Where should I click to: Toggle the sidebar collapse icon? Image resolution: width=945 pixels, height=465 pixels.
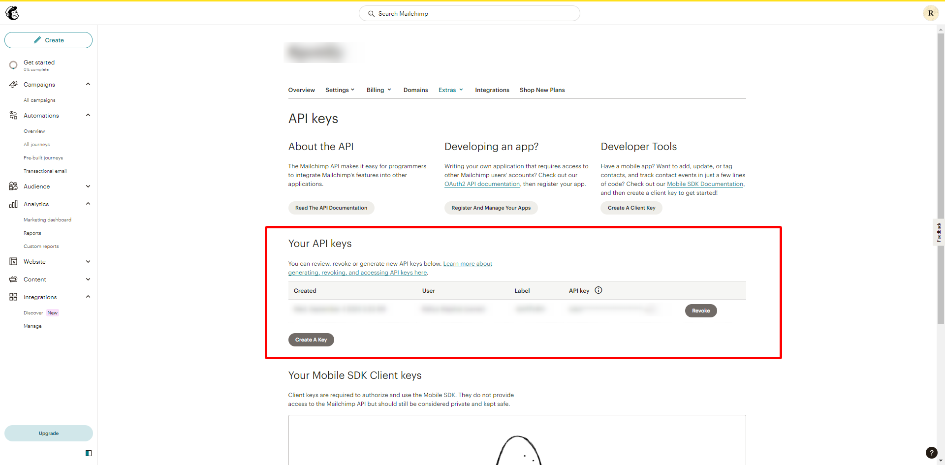(x=89, y=453)
